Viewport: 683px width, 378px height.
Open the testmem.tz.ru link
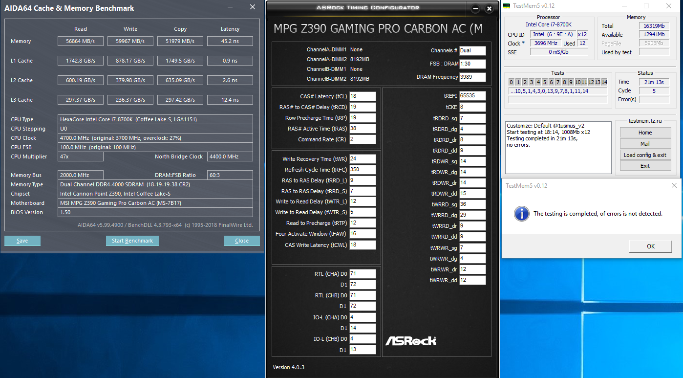(645, 121)
